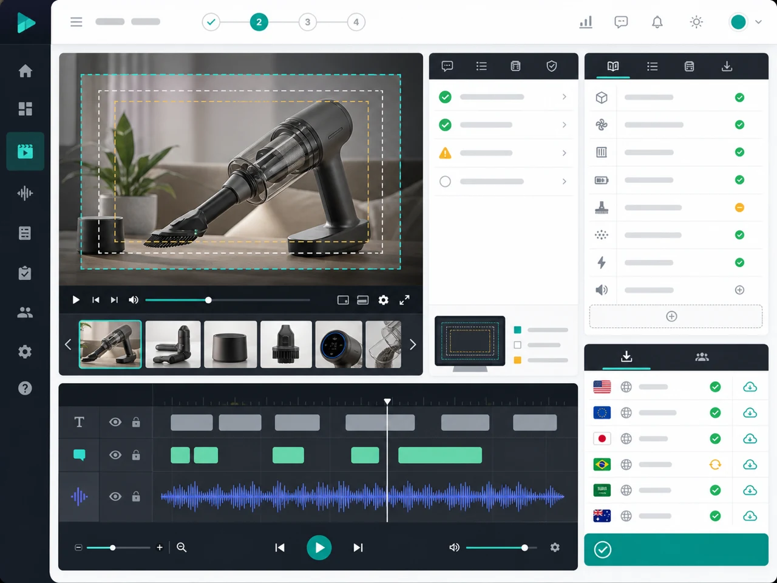Viewport: 777px width, 583px height.
Task: Play the preview video
Action: click(76, 300)
